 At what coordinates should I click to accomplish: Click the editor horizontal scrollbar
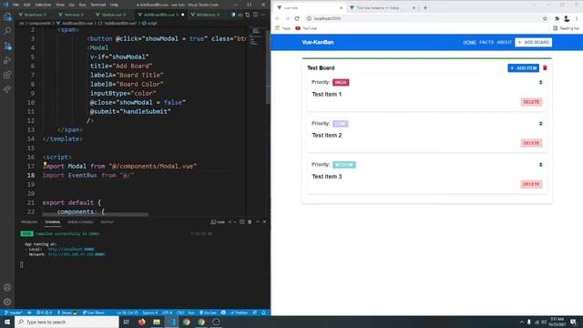pos(95,215)
